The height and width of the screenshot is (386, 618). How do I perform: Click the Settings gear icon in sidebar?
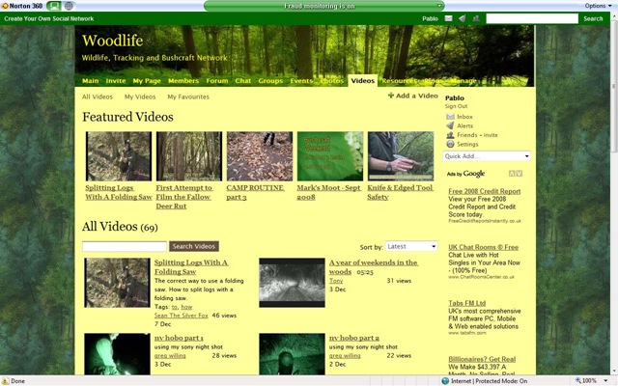coord(450,144)
